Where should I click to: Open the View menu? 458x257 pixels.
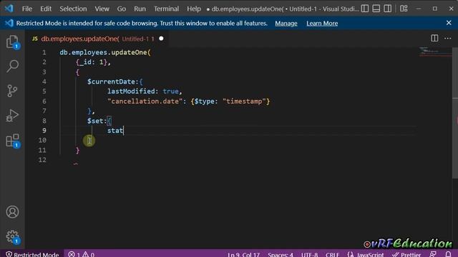102,9
